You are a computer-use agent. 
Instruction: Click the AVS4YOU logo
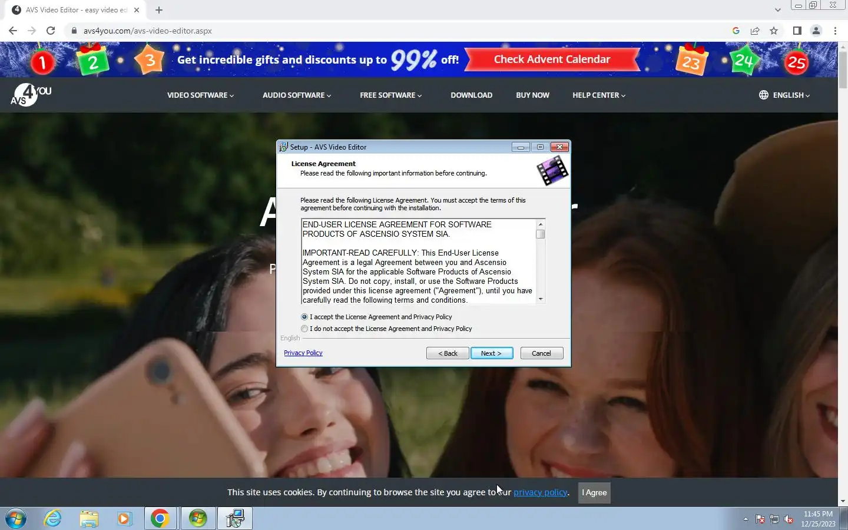coord(31,95)
